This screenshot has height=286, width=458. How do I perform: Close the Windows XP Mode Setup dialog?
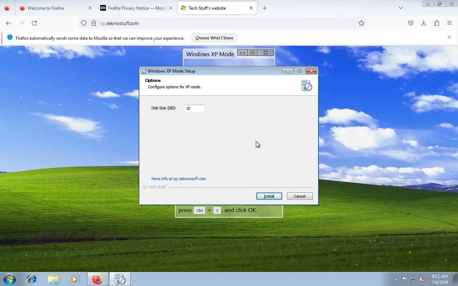pos(311,71)
